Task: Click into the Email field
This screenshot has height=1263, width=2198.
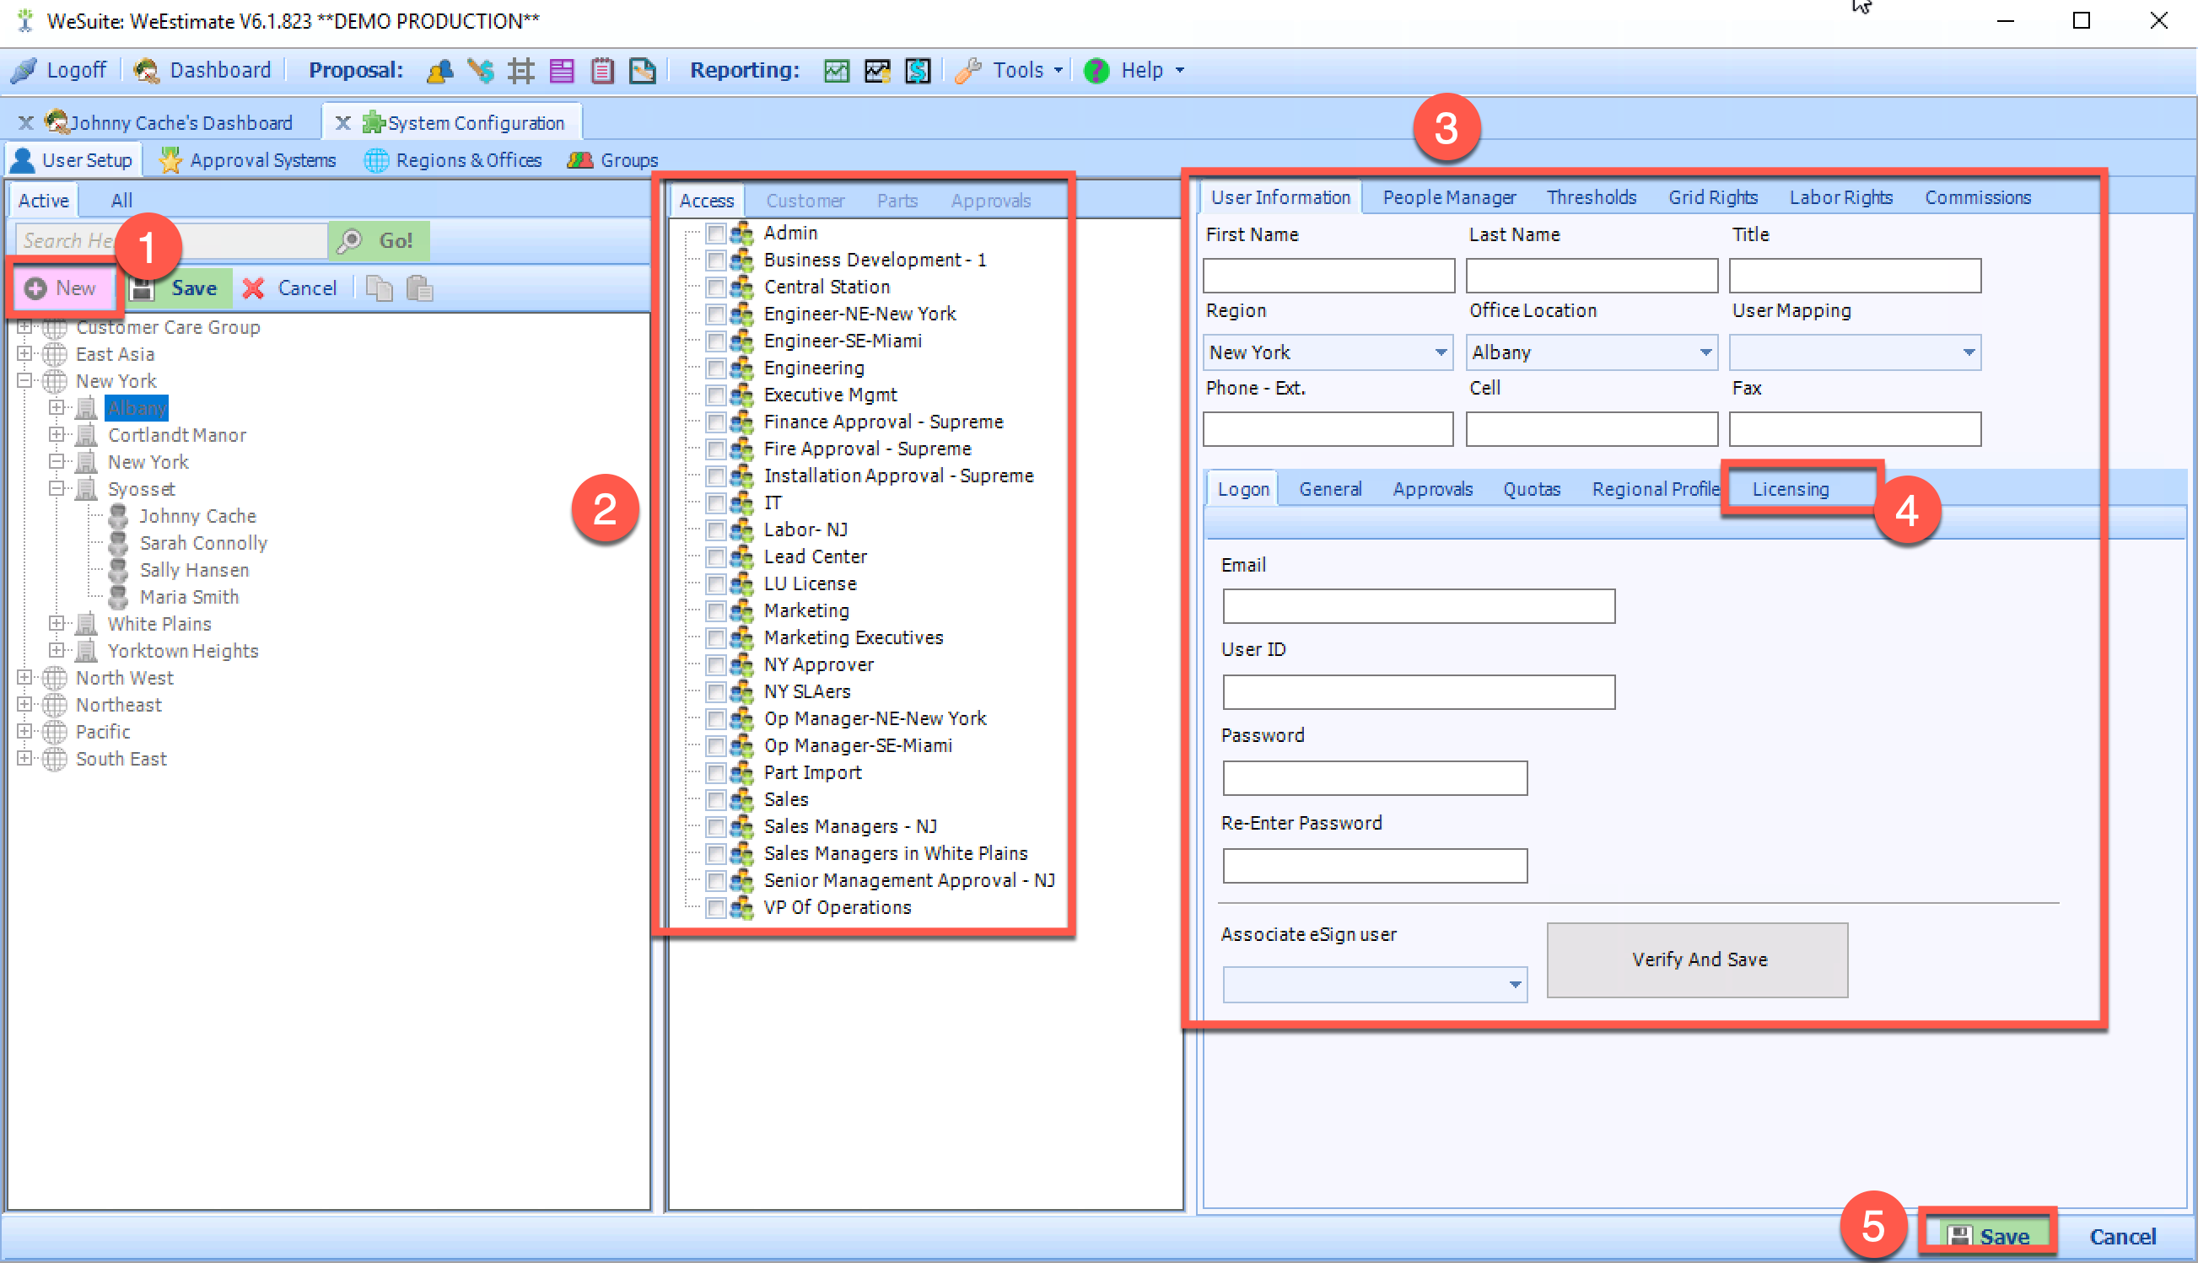Action: (x=1419, y=605)
